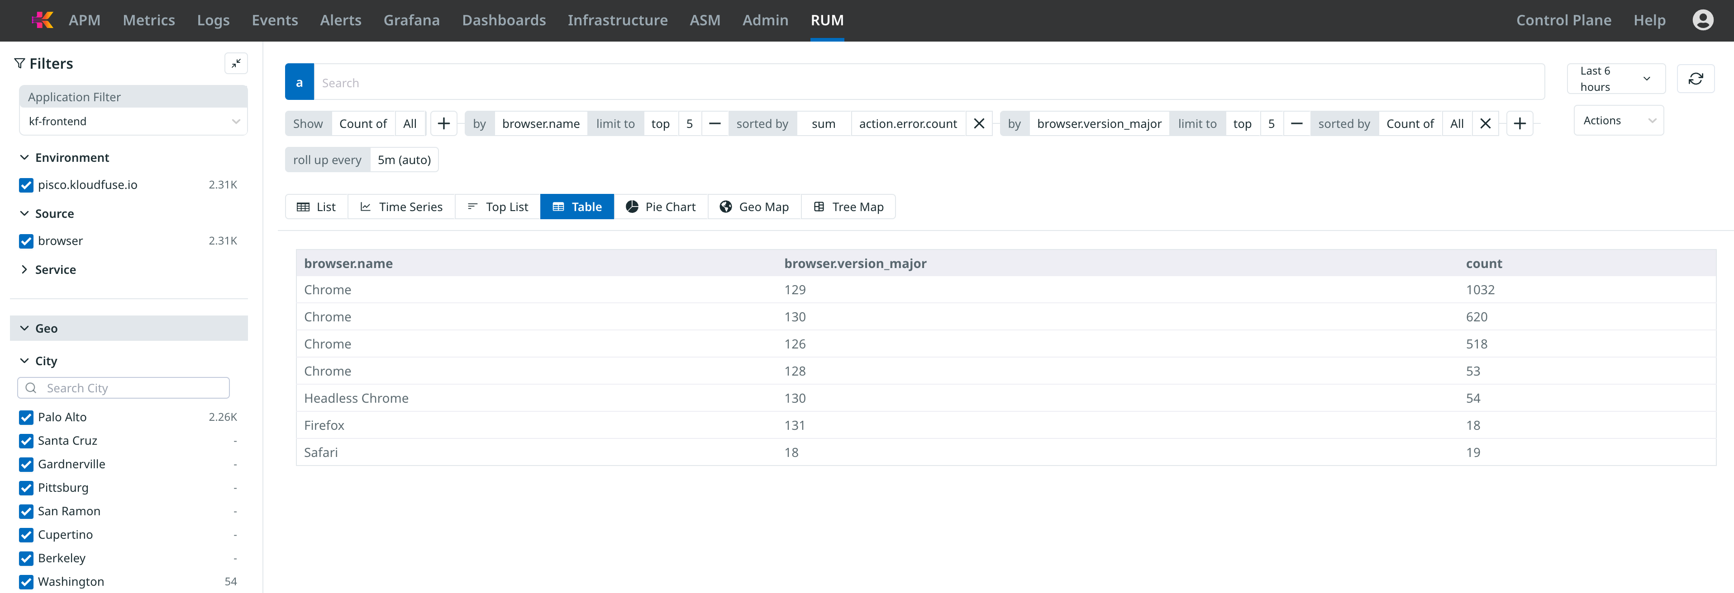This screenshot has width=1734, height=593.
Task: Click the Kloudfuse logo icon
Action: click(43, 20)
